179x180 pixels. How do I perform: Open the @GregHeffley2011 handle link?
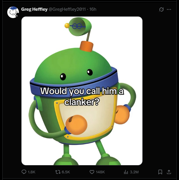67,9
